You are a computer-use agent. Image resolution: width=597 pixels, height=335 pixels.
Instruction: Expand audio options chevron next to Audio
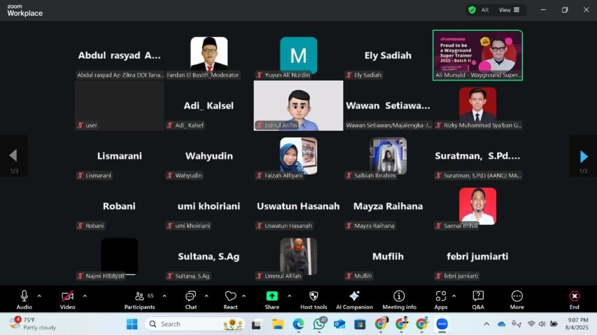39,295
